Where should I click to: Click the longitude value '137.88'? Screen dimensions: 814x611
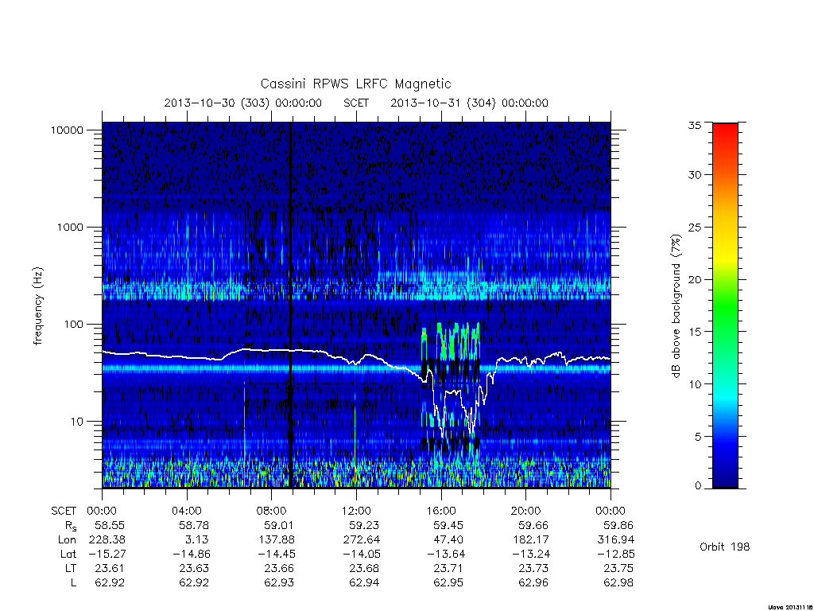277,540
